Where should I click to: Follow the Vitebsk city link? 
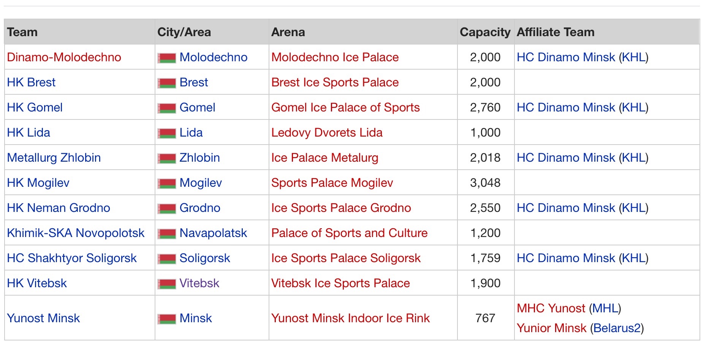point(199,283)
